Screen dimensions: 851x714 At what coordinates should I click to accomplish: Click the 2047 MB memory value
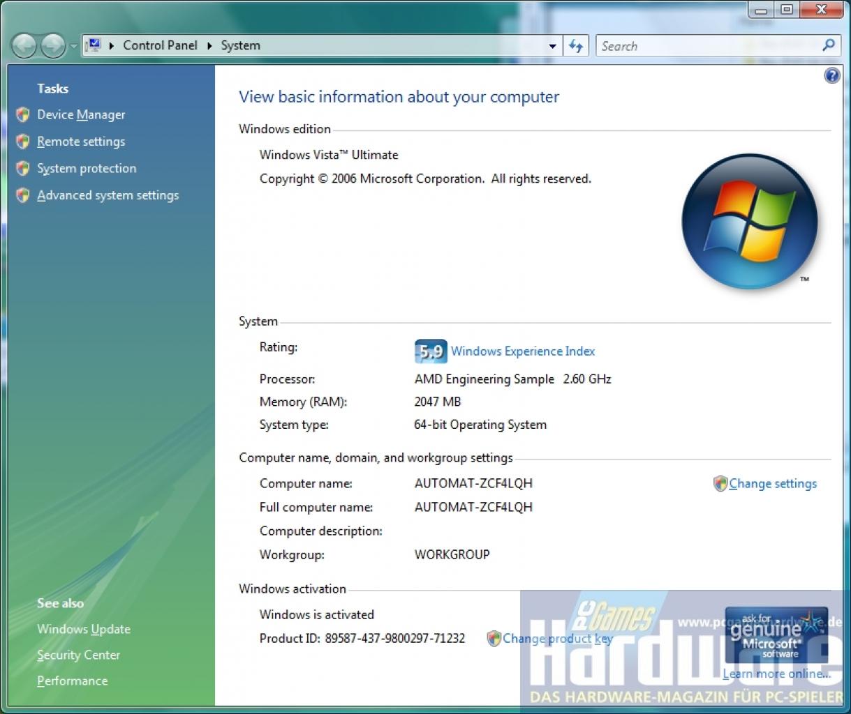(438, 402)
